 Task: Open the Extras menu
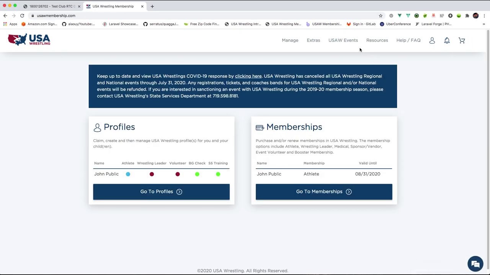click(313, 40)
